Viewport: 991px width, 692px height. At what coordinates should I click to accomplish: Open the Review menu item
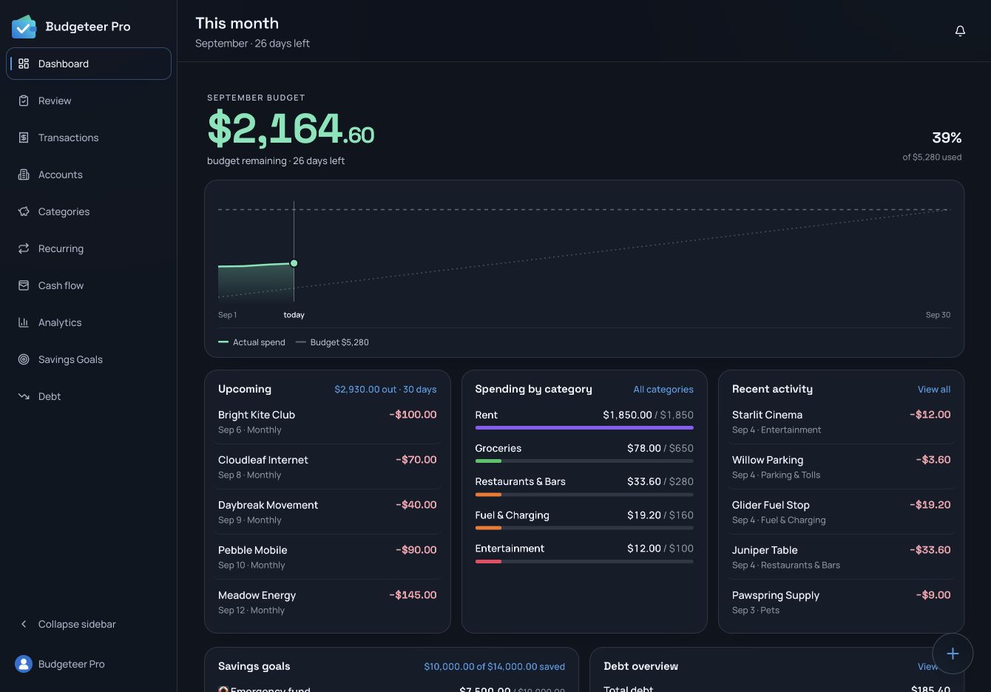coord(89,101)
